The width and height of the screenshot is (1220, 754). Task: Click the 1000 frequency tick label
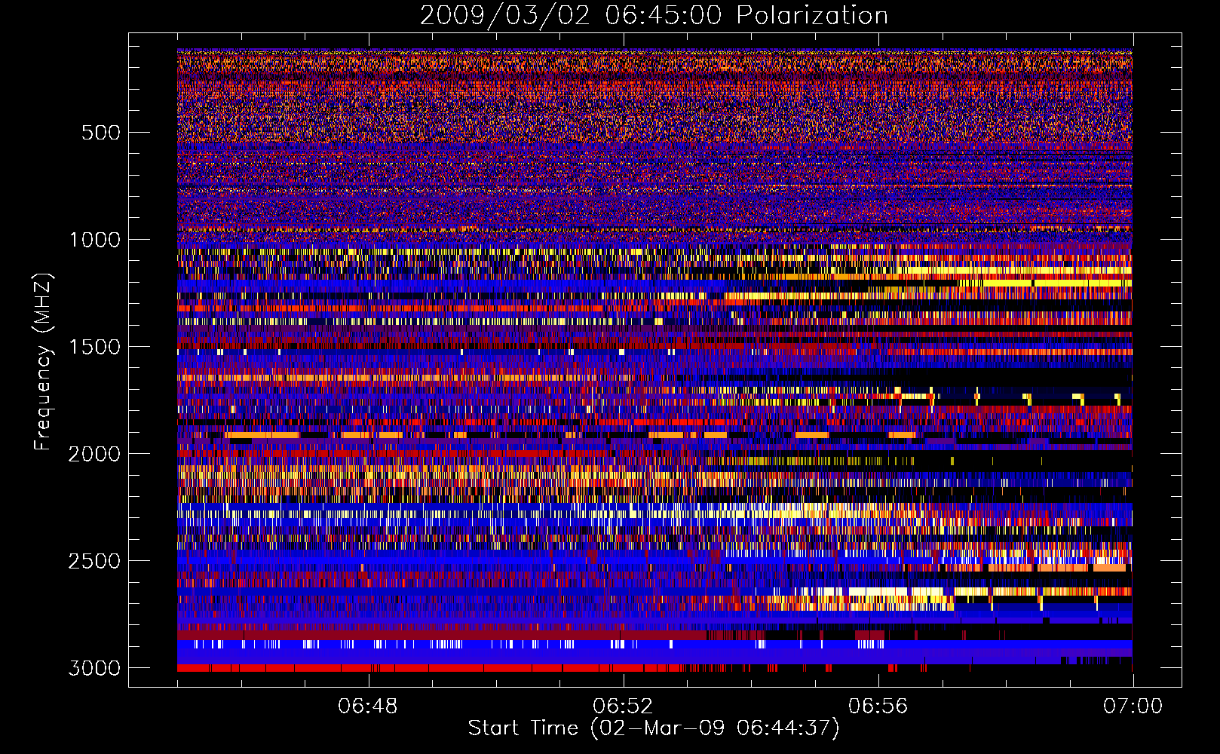[x=94, y=240]
